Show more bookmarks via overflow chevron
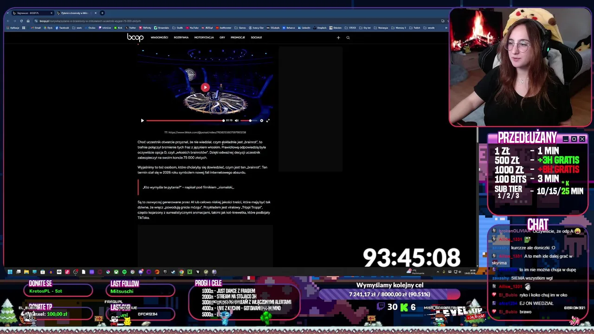The height and width of the screenshot is (334, 594). (x=446, y=28)
